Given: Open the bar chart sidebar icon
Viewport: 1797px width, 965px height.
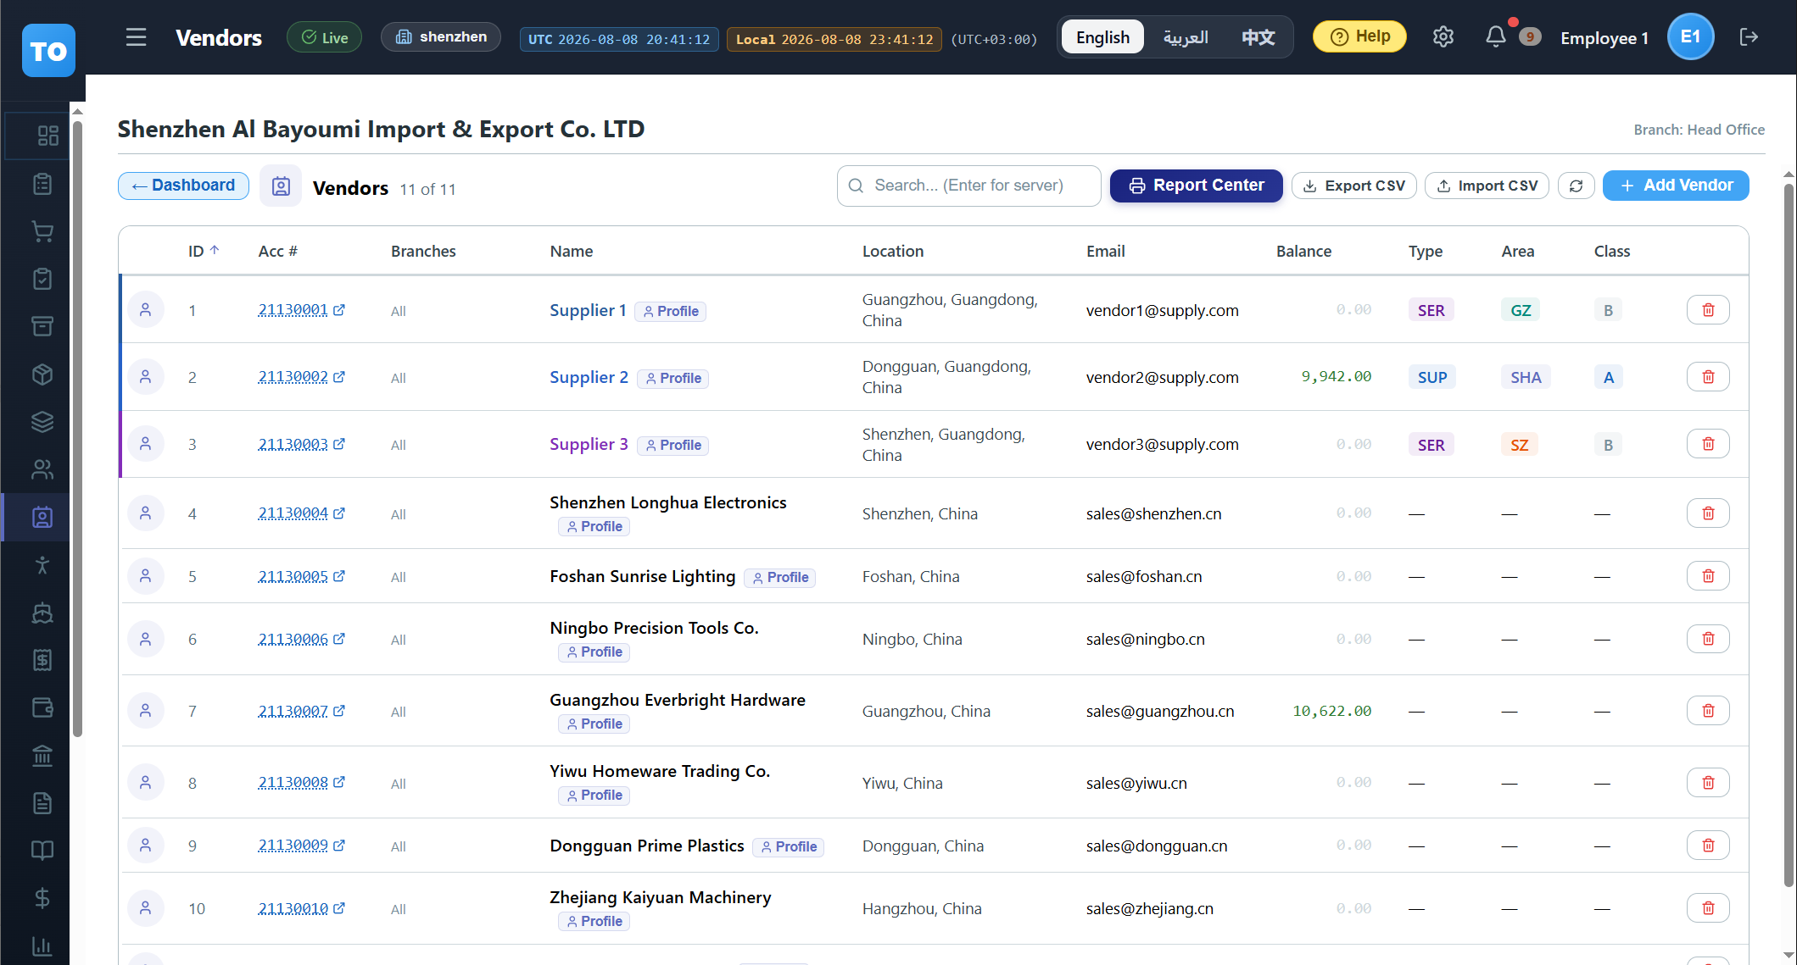Looking at the screenshot, I should [42, 946].
